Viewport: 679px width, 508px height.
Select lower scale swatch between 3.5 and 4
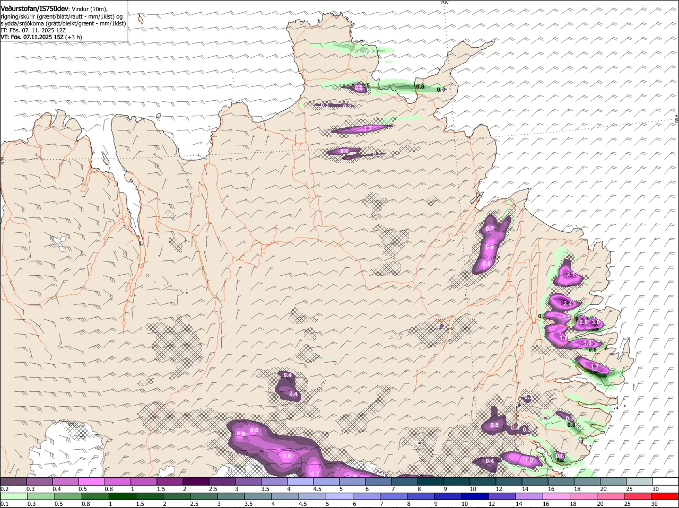click(258, 497)
